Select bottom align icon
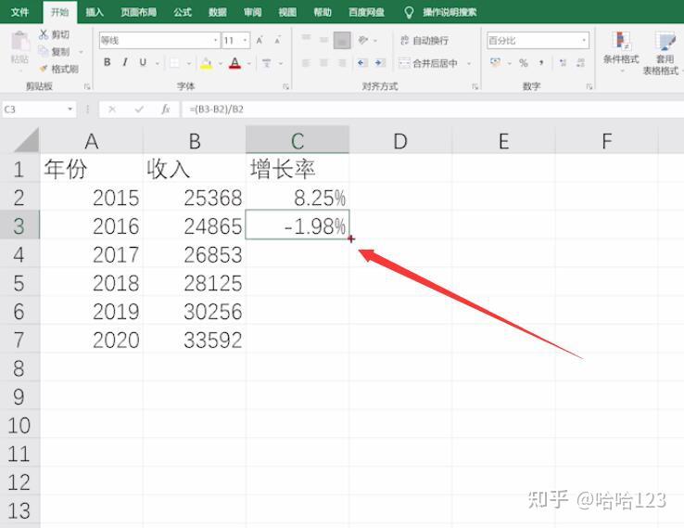Image resolution: width=684 pixels, height=528 pixels. coord(342,40)
